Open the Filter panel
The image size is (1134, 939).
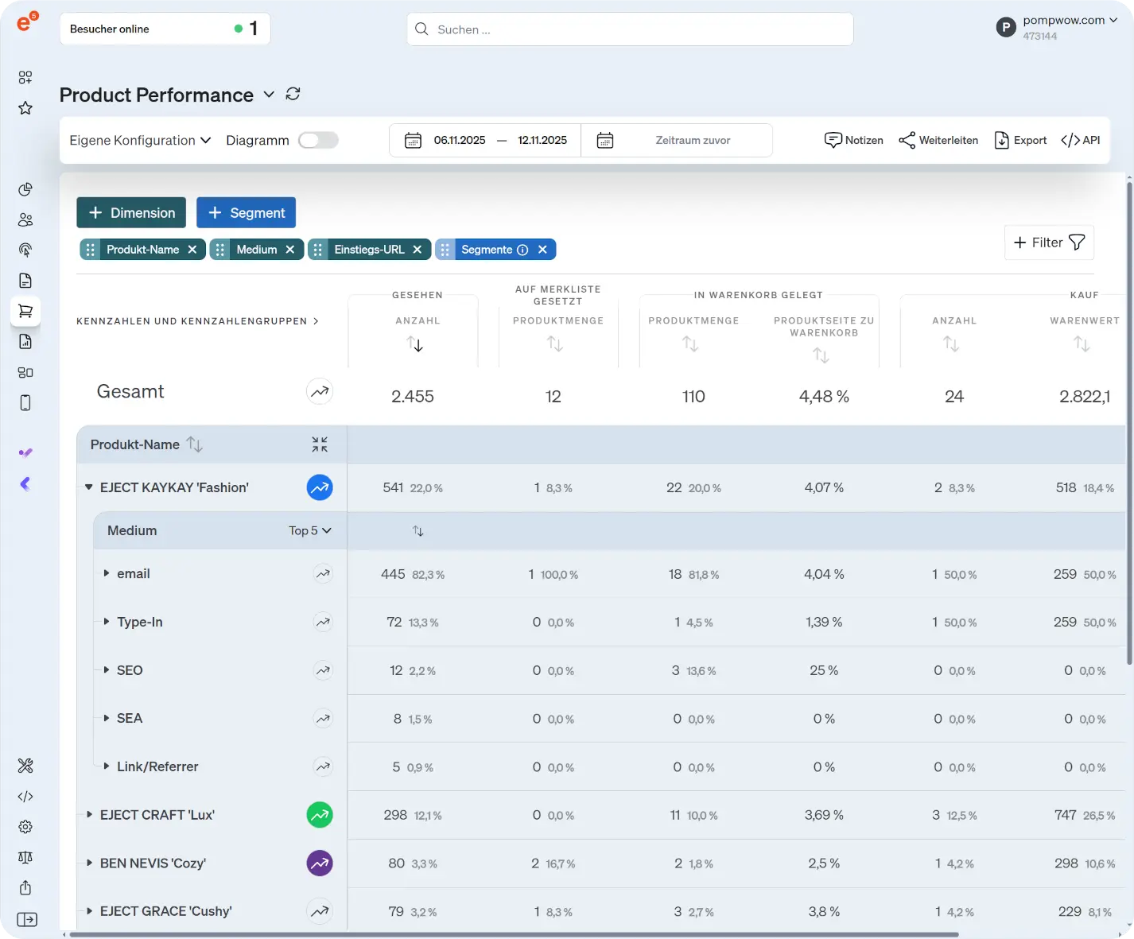tap(1048, 243)
